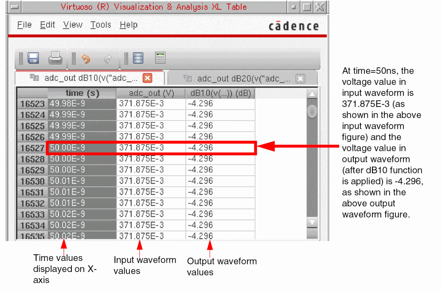The height and width of the screenshot is (291, 442).
Task: Click time cell 49.99E-9 in row 16526
Action: coord(82,137)
